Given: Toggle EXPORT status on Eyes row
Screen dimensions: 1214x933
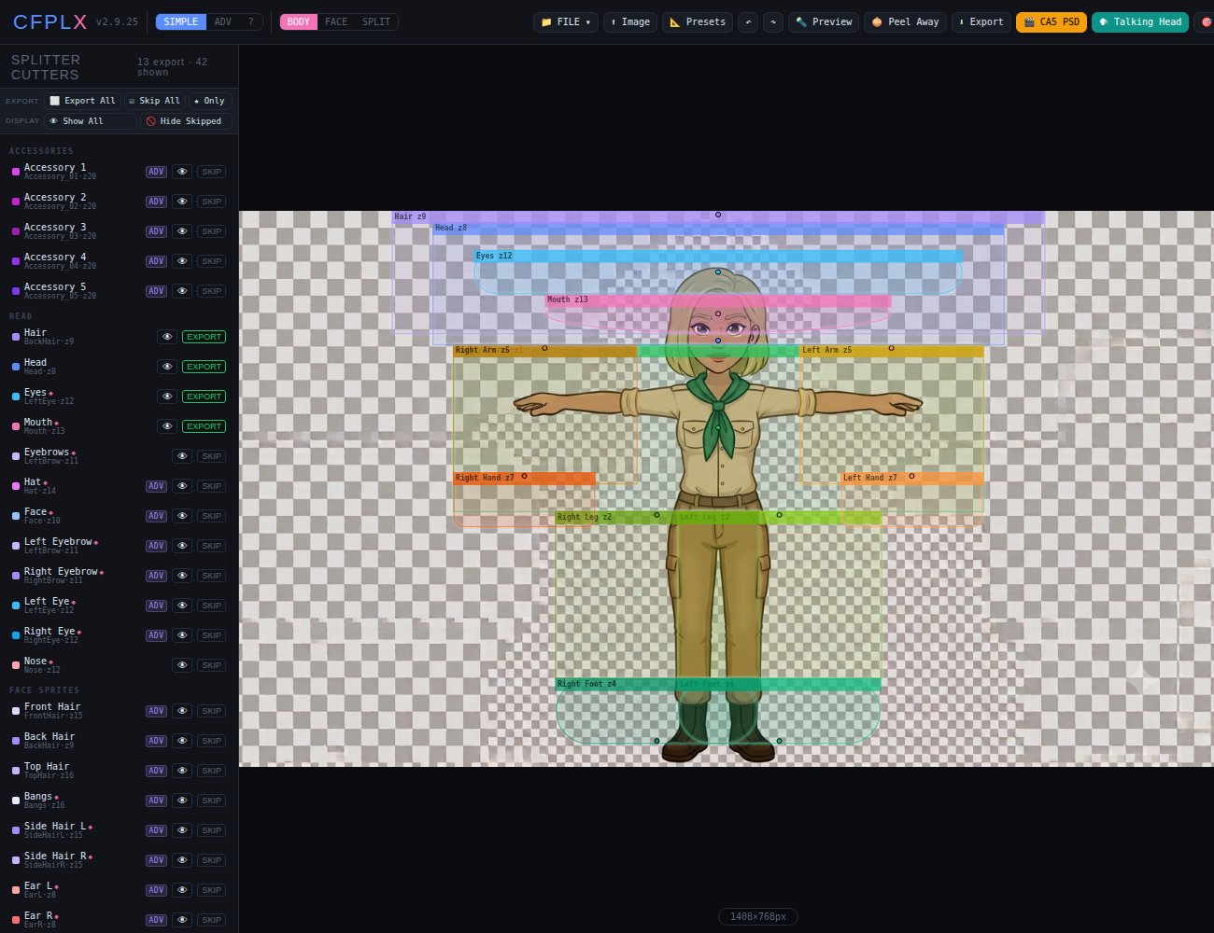Looking at the screenshot, I should tap(204, 397).
